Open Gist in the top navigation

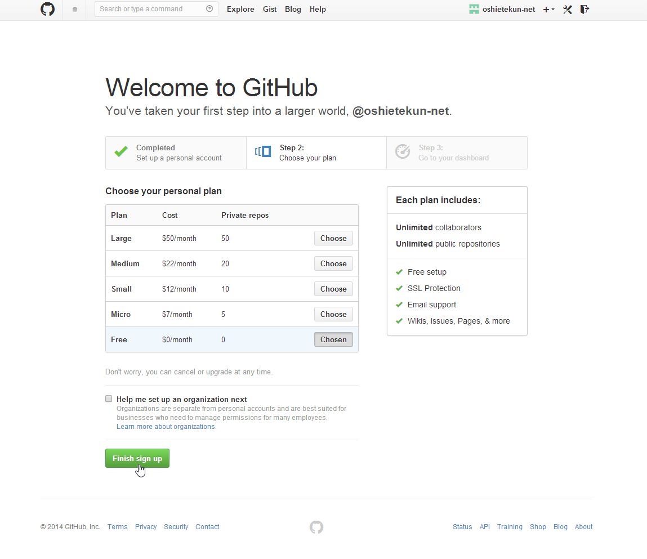pos(270,9)
